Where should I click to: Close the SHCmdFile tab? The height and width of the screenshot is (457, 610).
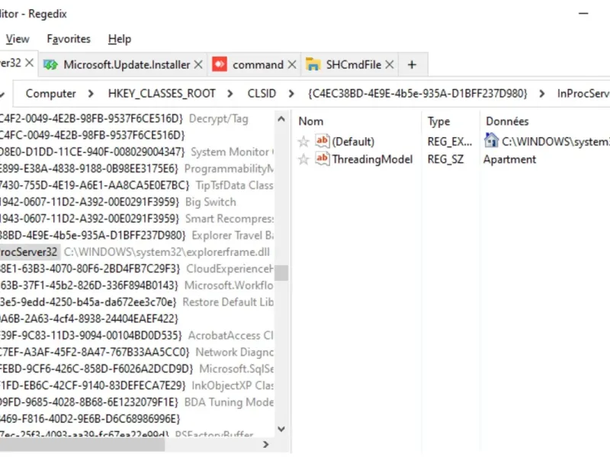click(390, 65)
